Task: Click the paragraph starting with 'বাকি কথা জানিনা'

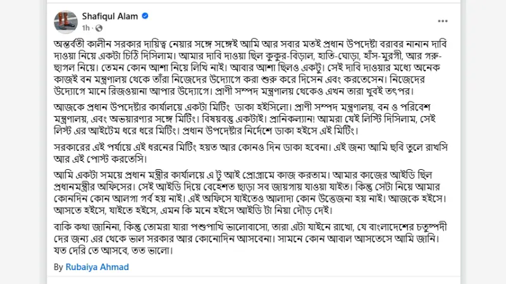Action: 250,239
